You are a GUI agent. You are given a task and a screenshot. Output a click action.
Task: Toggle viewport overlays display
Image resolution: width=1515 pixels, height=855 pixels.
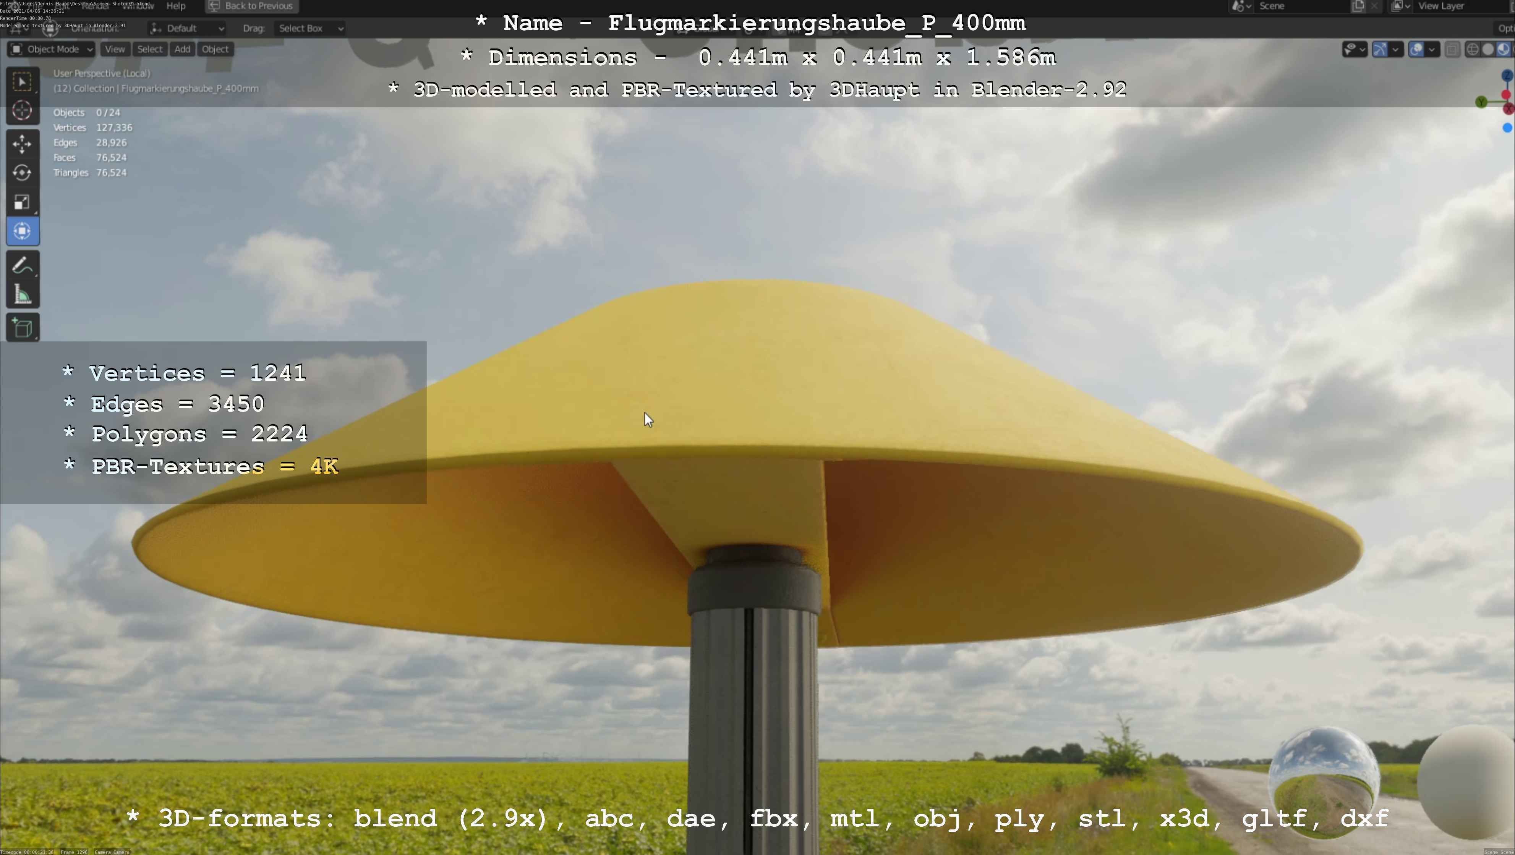coord(1416,49)
